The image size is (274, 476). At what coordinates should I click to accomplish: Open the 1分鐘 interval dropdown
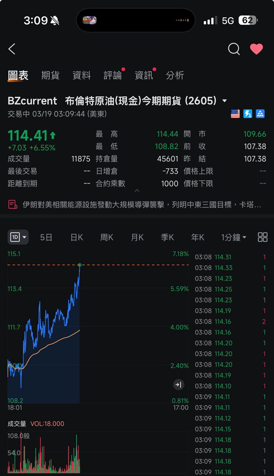tap(233, 237)
